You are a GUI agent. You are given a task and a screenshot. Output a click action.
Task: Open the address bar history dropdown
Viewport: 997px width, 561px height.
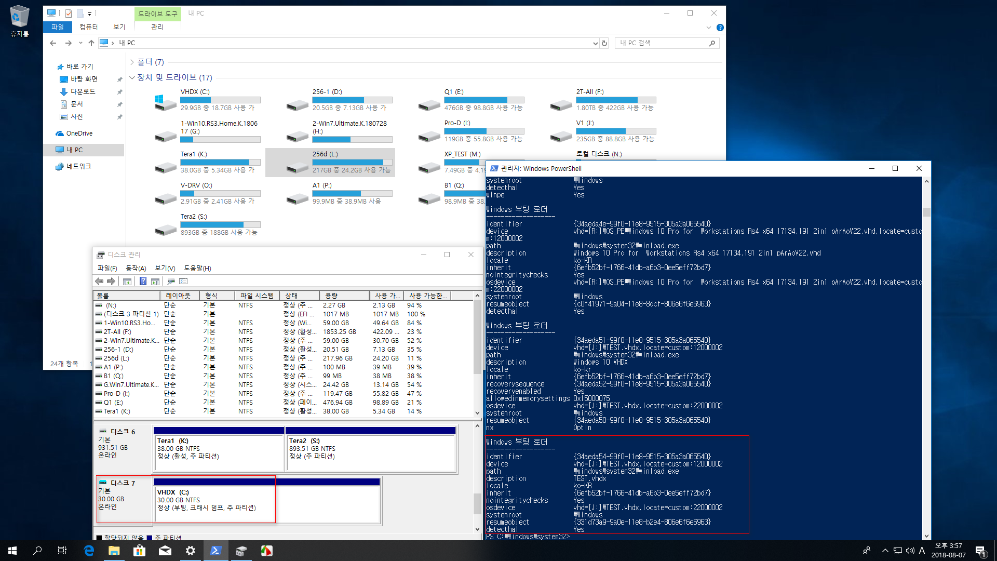point(595,44)
